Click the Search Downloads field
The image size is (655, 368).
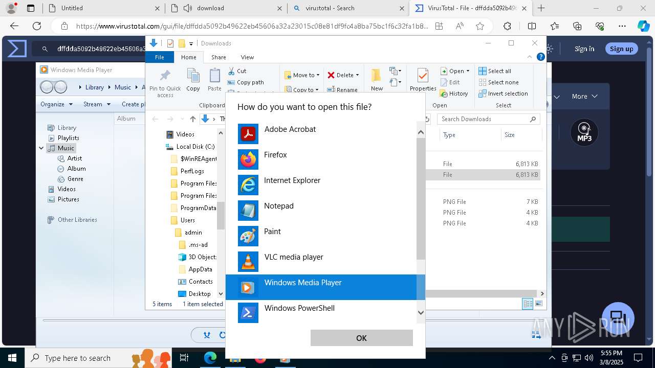coord(489,119)
